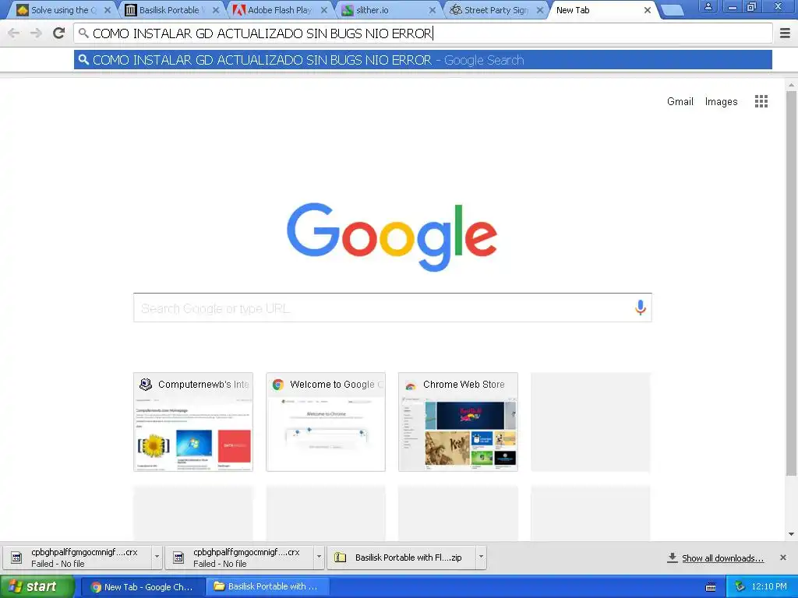Reload the current page
The height and width of the screenshot is (598, 798).
point(59,33)
